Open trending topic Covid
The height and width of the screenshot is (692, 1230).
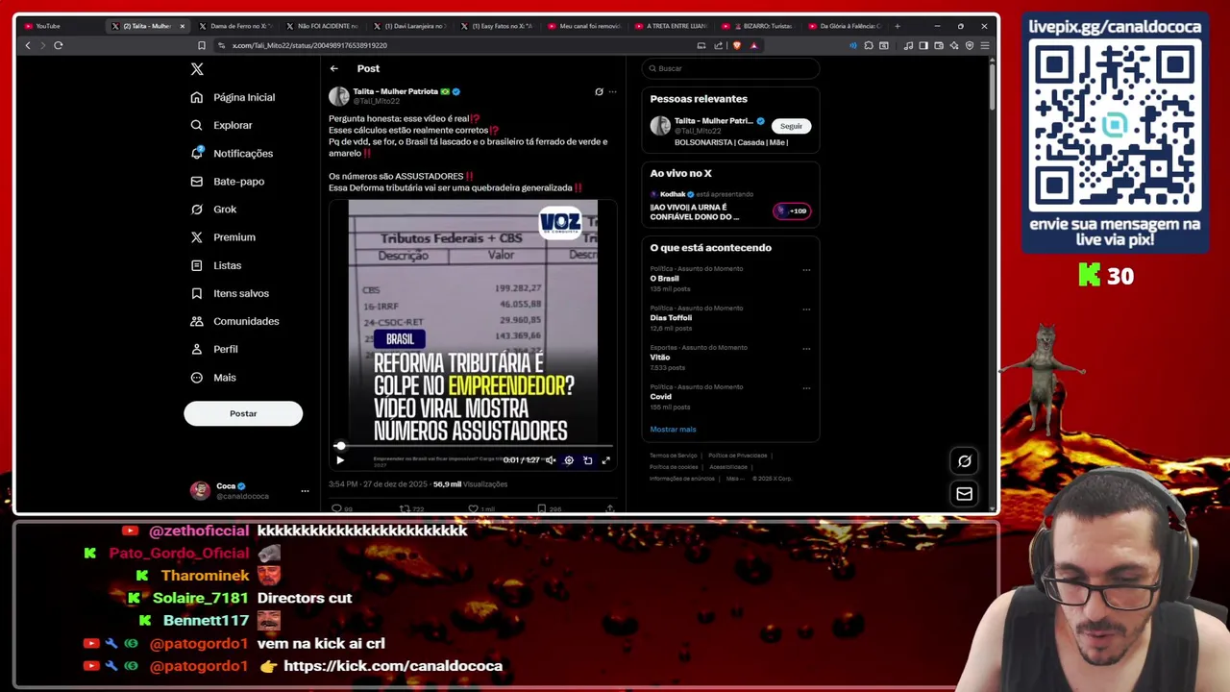pos(661,397)
